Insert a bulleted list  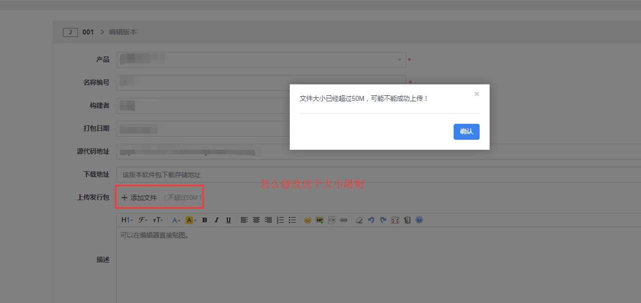292,220
